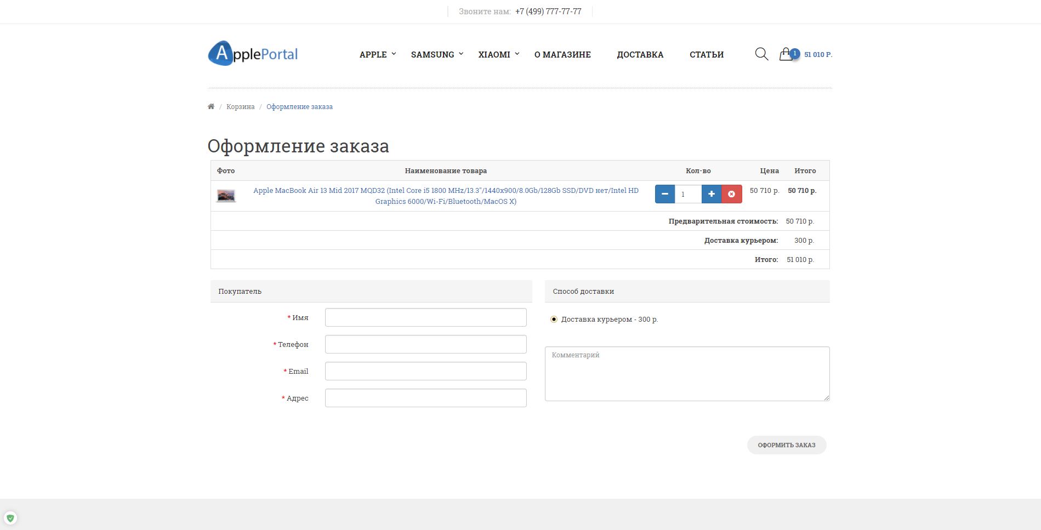The height and width of the screenshot is (530, 1041).
Task: Click the Кол-во column header
Action: click(x=698, y=170)
